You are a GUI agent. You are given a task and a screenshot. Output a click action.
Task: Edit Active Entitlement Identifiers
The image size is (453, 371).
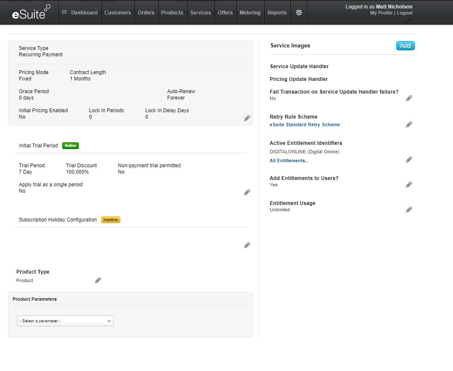coord(409,160)
